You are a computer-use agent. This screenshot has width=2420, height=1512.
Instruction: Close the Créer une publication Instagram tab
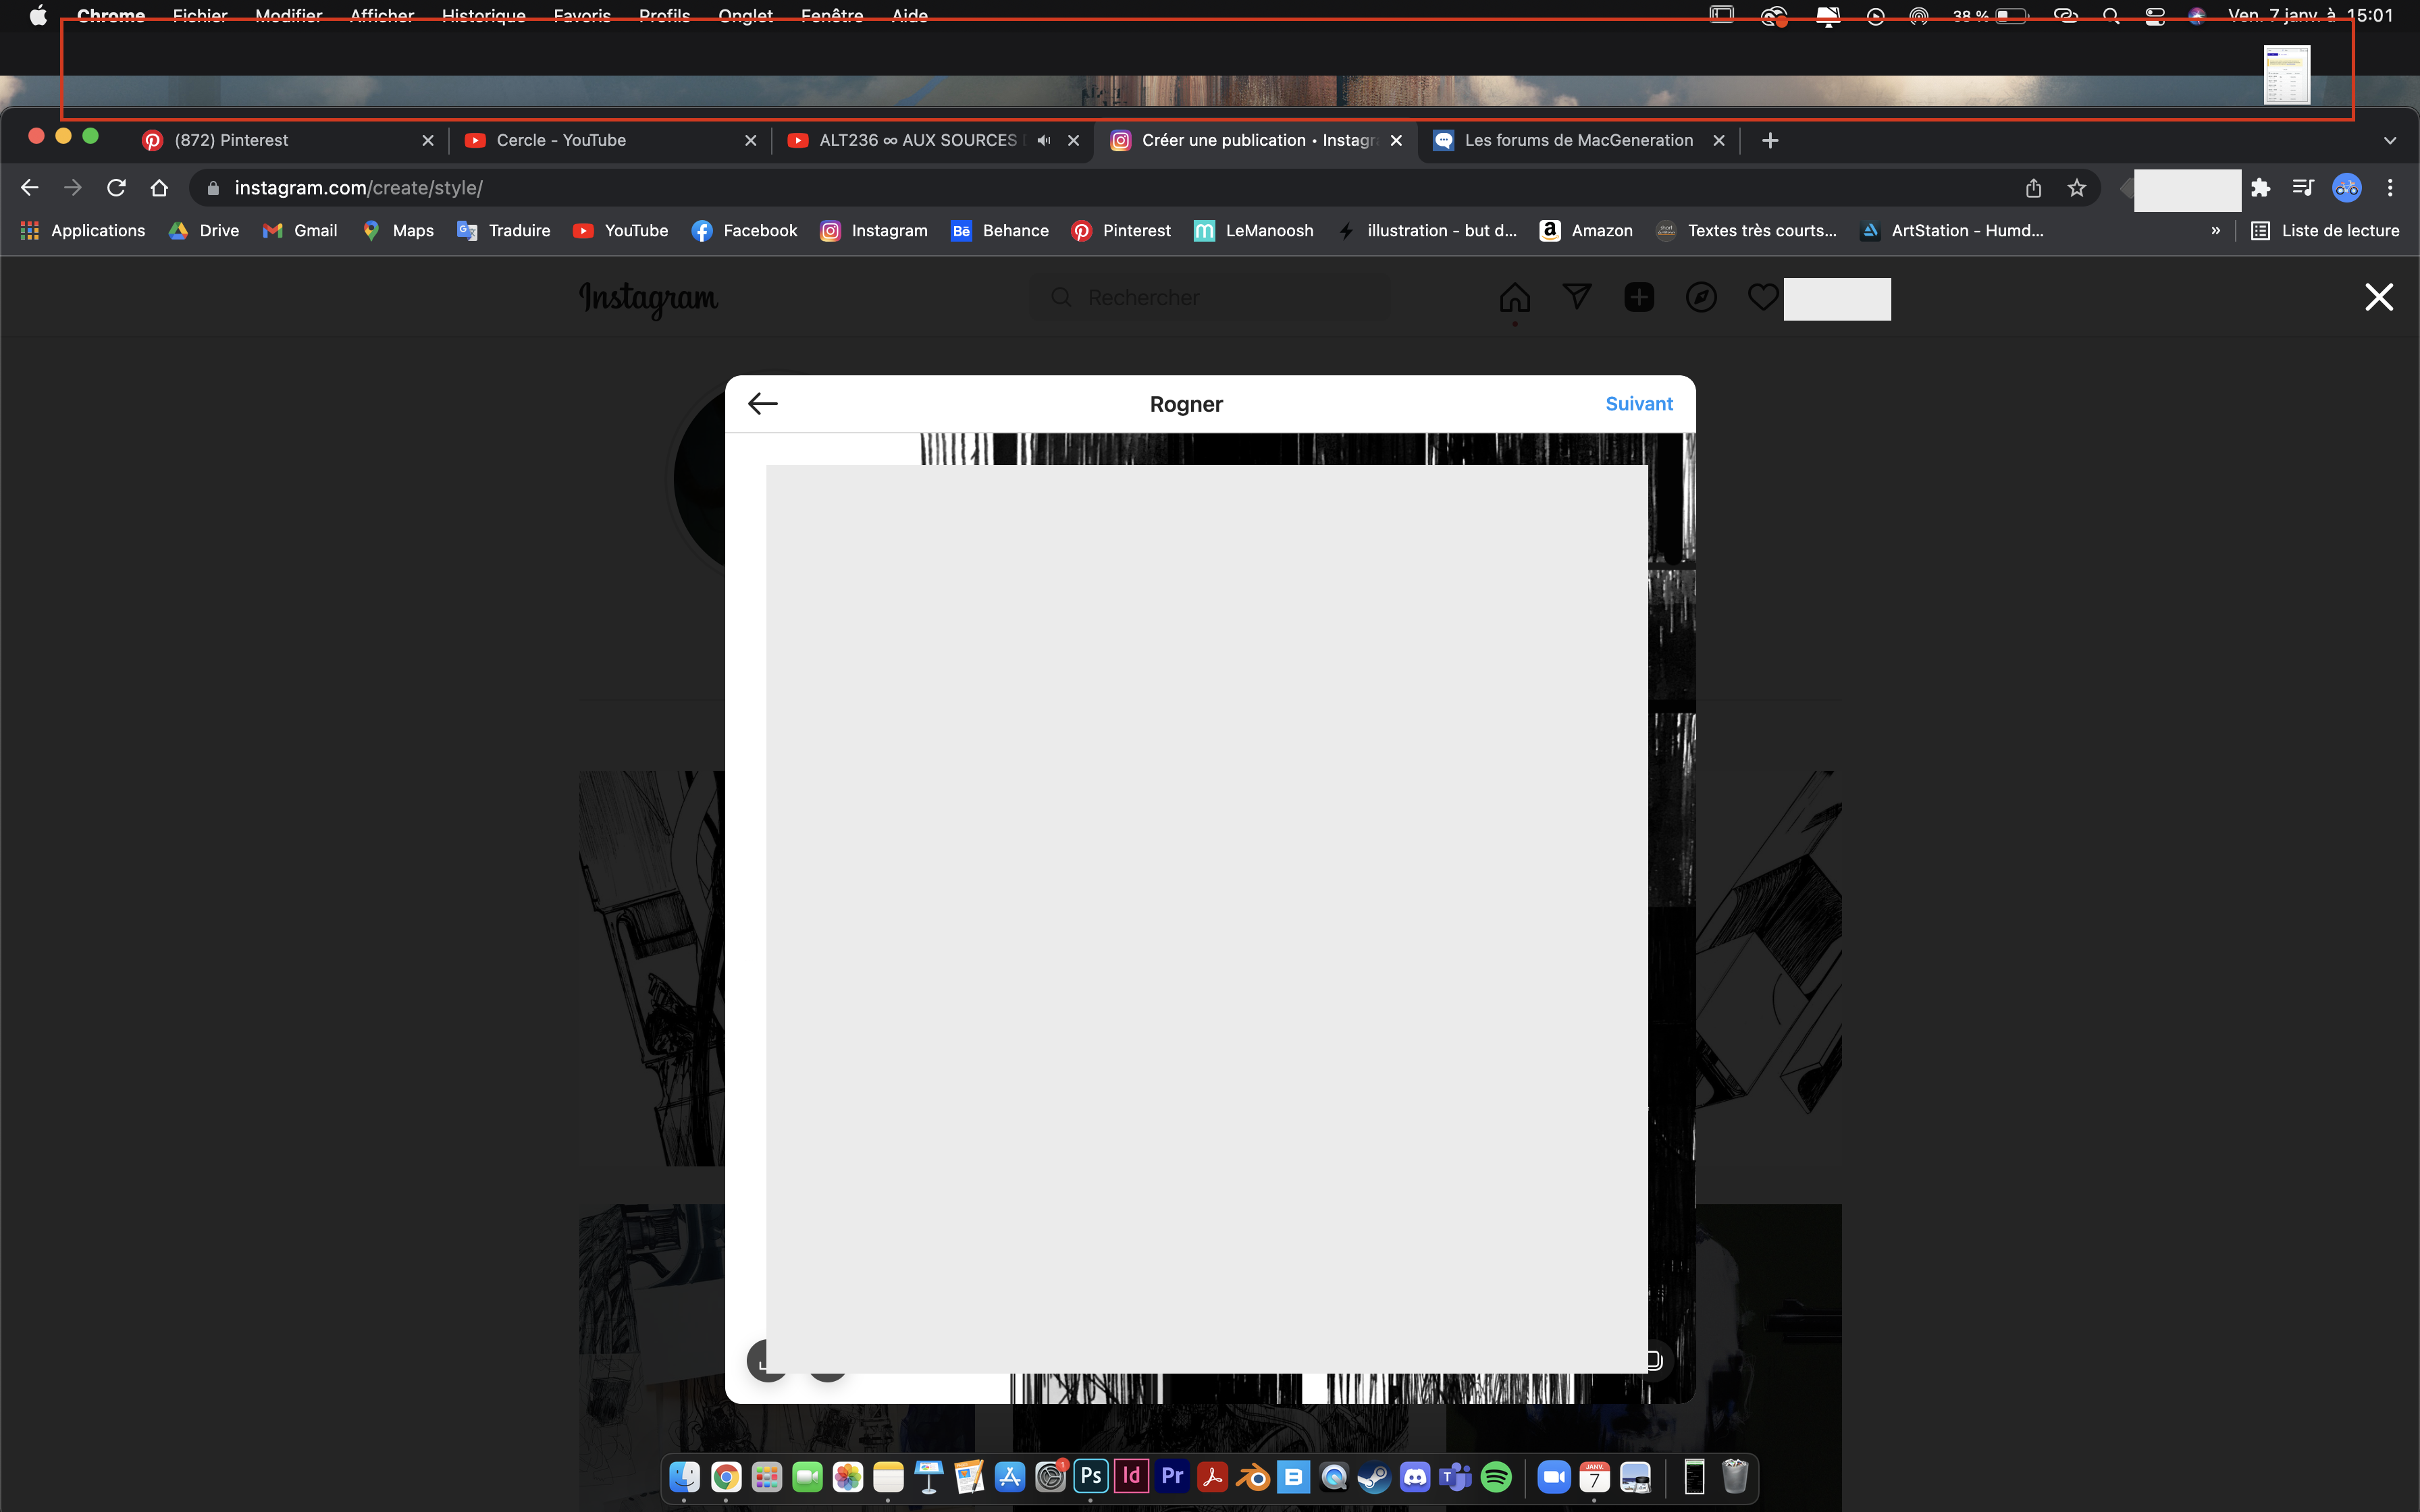[x=1396, y=140]
